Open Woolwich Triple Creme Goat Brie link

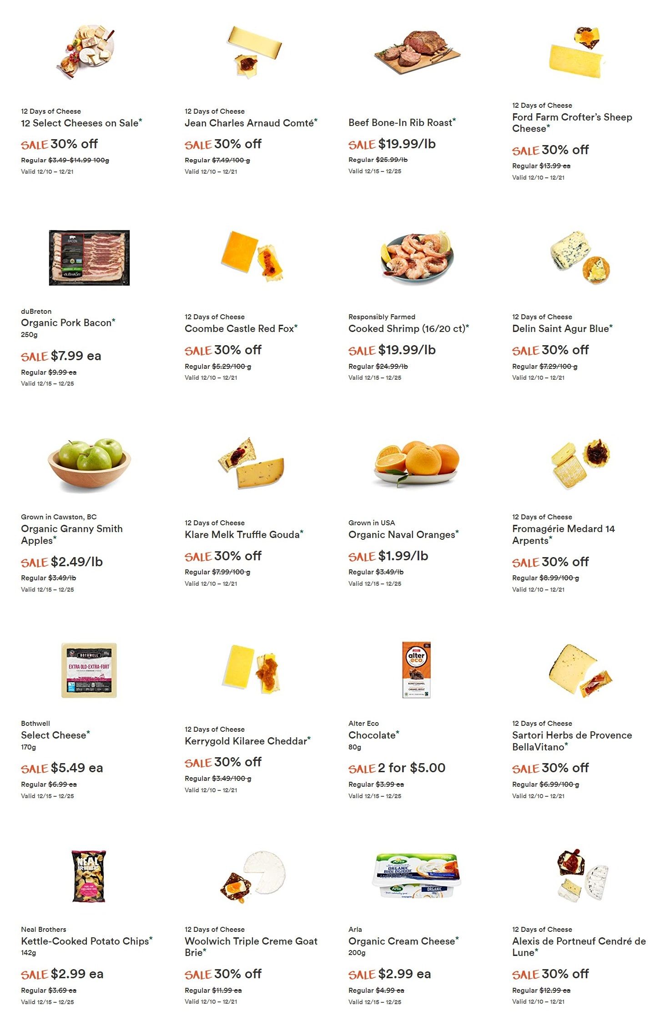[x=251, y=946]
